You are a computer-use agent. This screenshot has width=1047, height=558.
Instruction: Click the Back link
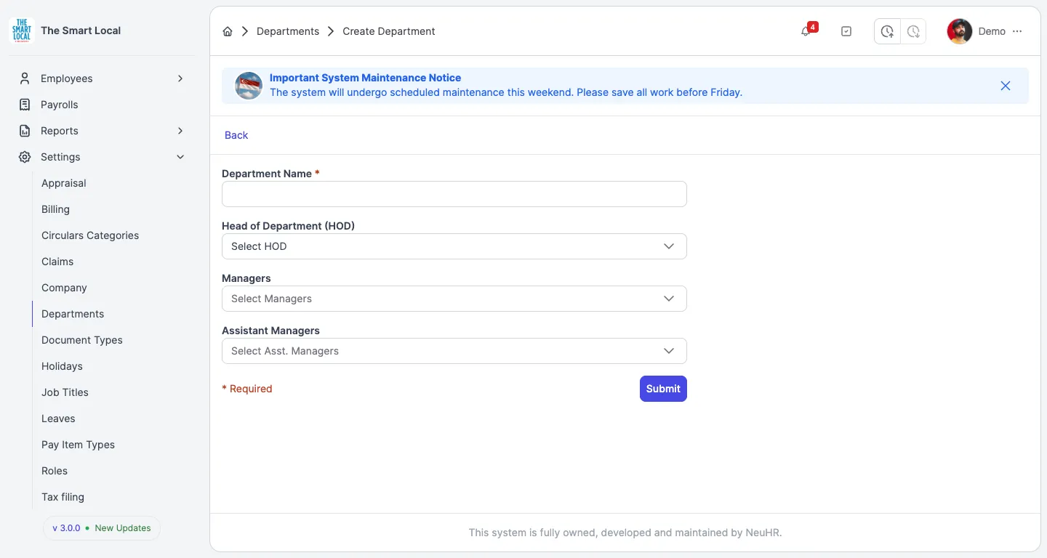(x=236, y=135)
